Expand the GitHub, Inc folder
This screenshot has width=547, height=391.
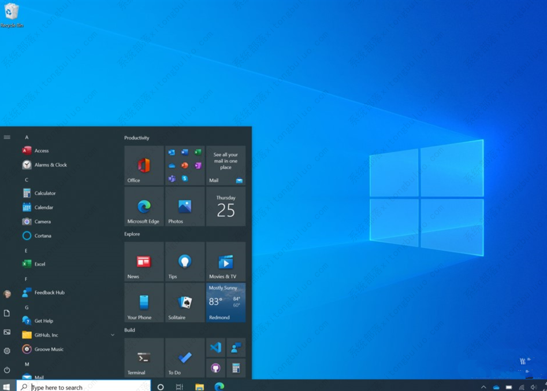tap(112, 335)
